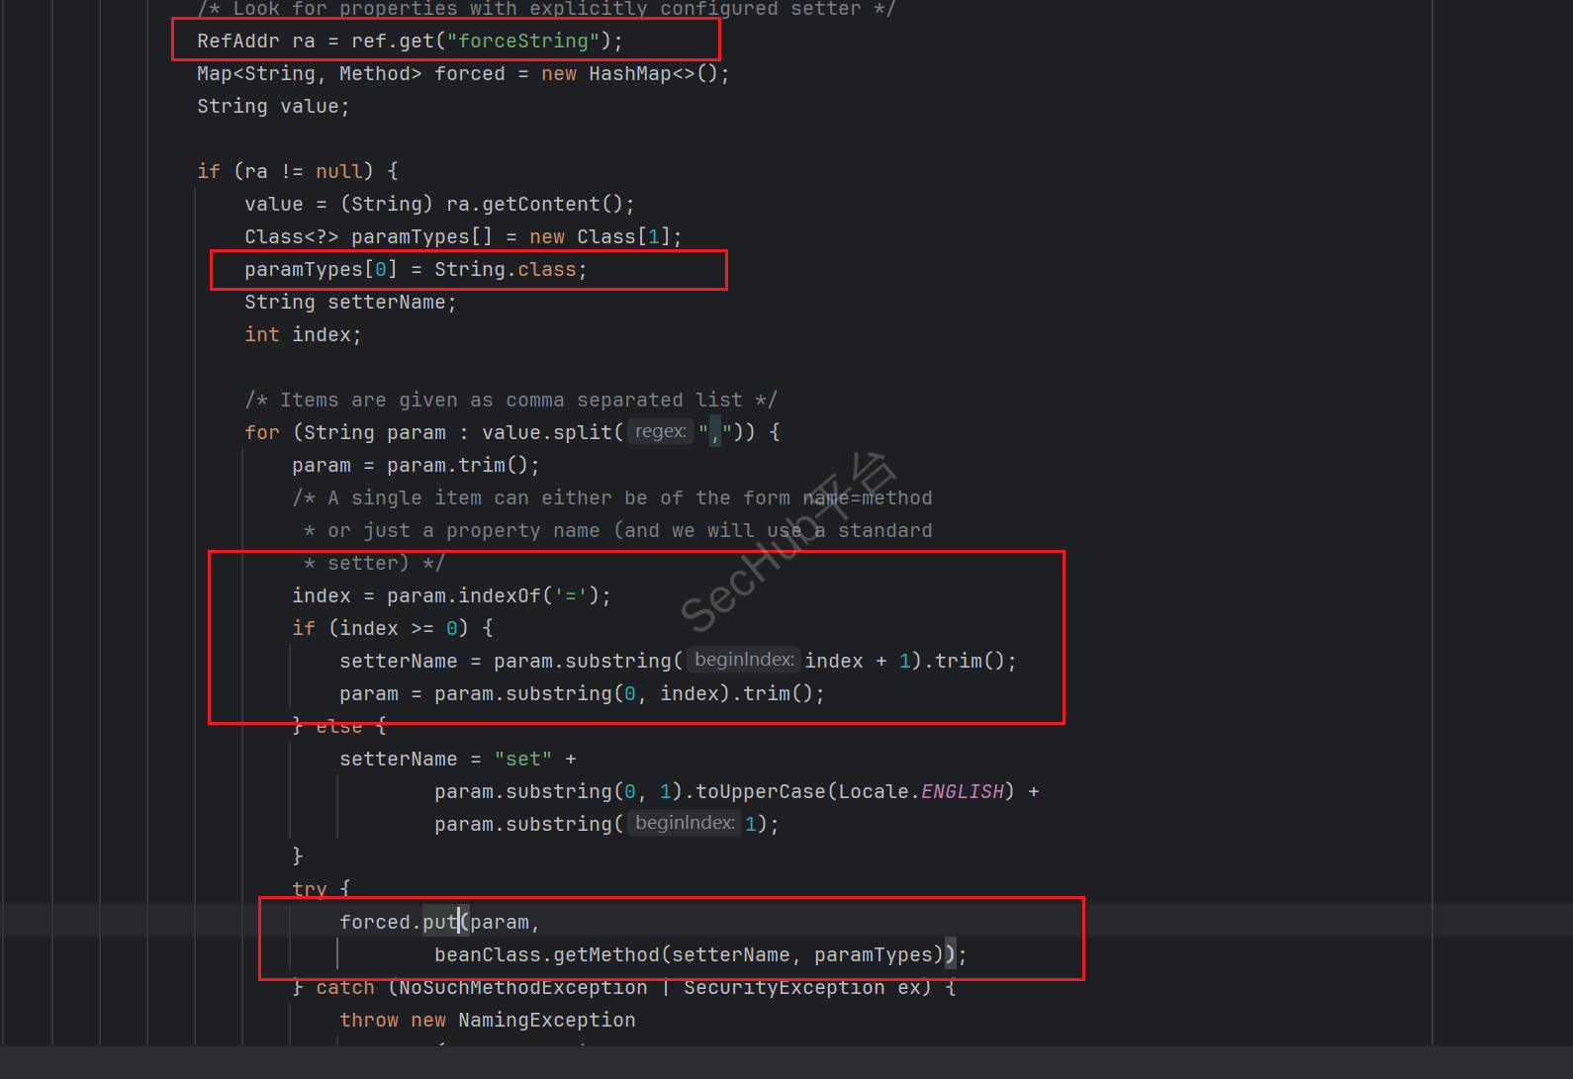The height and width of the screenshot is (1079, 1573).
Task: Click the italic ENGLISH constant after Locale
Action: (x=962, y=791)
